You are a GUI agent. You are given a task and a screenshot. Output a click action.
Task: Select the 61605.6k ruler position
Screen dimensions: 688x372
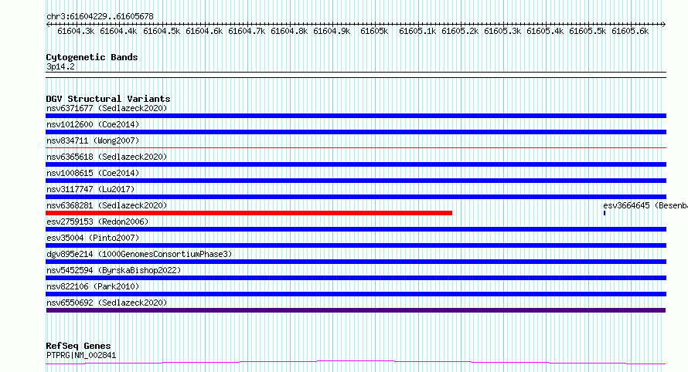pos(630,31)
